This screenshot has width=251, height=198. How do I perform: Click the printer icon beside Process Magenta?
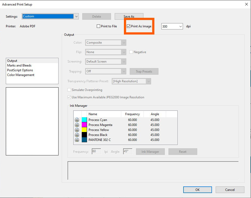point(77,125)
